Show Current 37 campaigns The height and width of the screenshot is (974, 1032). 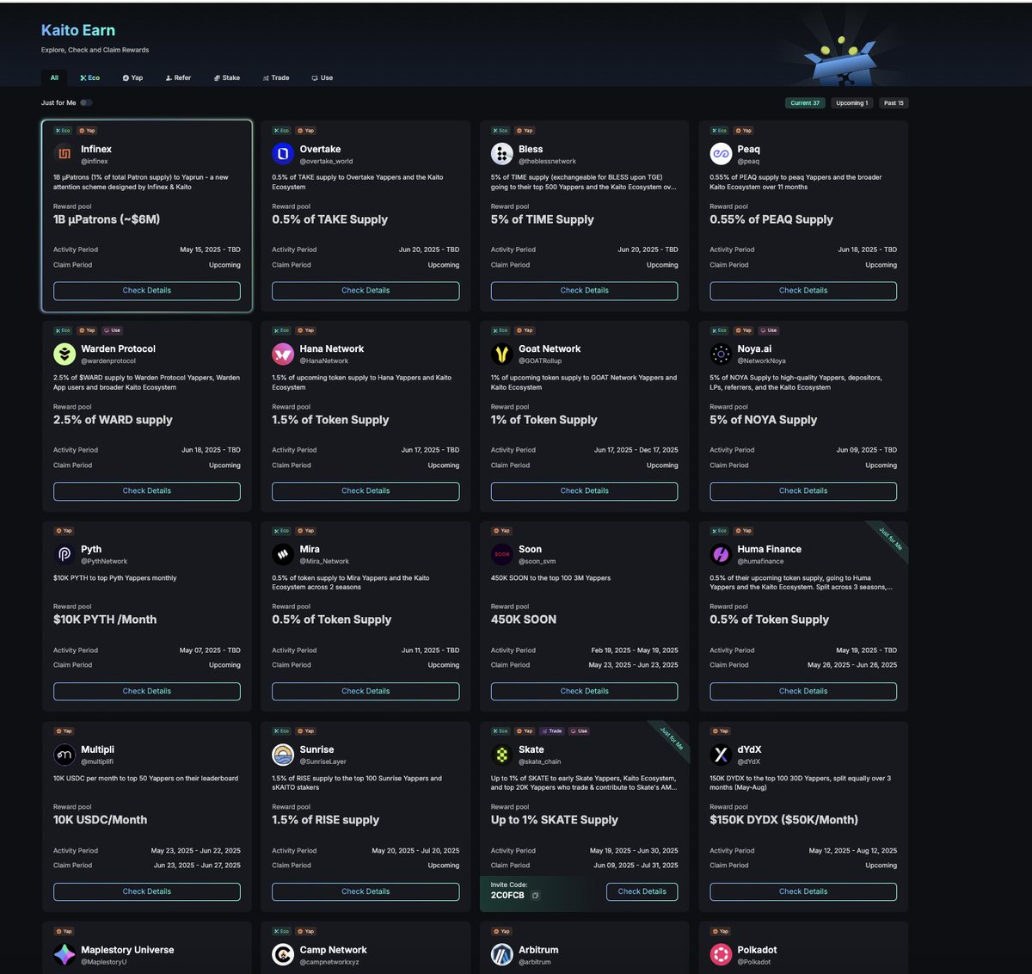click(x=806, y=102)
